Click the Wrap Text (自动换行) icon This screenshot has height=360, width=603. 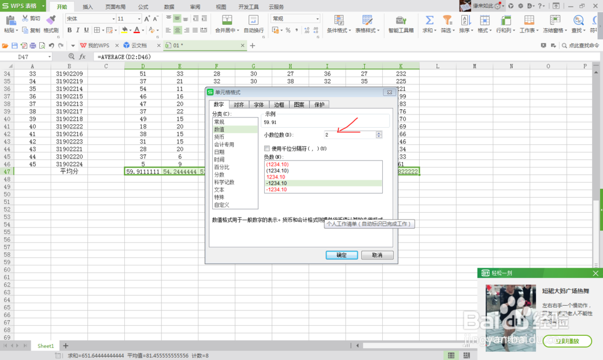pos(253,21)
